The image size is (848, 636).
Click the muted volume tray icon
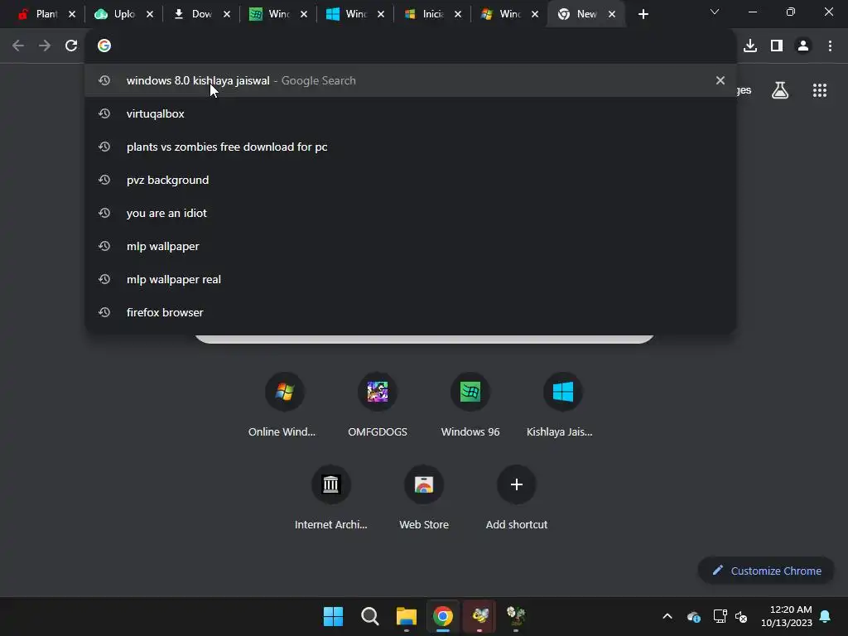[741, 616]
